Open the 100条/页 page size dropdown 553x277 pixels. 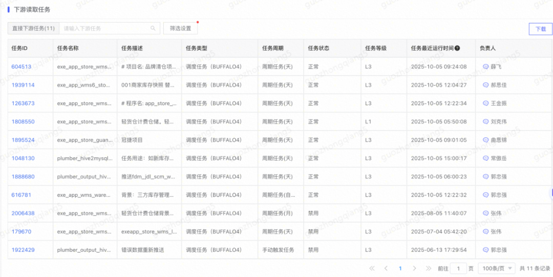tap(497, 268)
